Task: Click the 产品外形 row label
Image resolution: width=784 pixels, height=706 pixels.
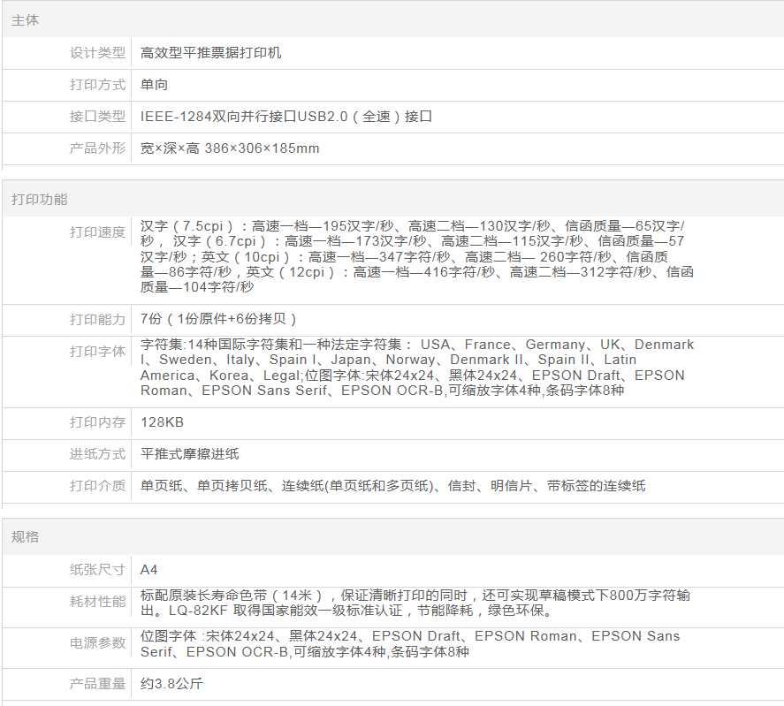Action: click(97, 148)
